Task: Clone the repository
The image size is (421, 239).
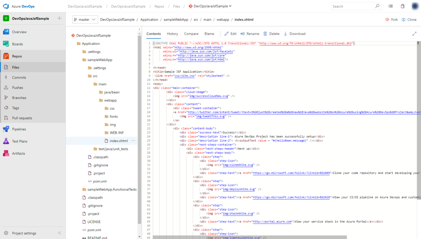Action: point(409,20)
